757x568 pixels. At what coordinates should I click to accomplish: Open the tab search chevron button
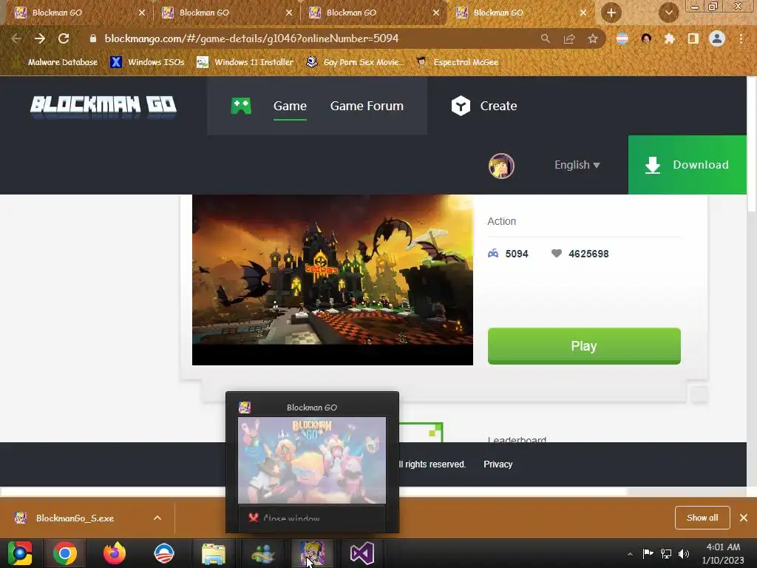click(x=668, y=13)
